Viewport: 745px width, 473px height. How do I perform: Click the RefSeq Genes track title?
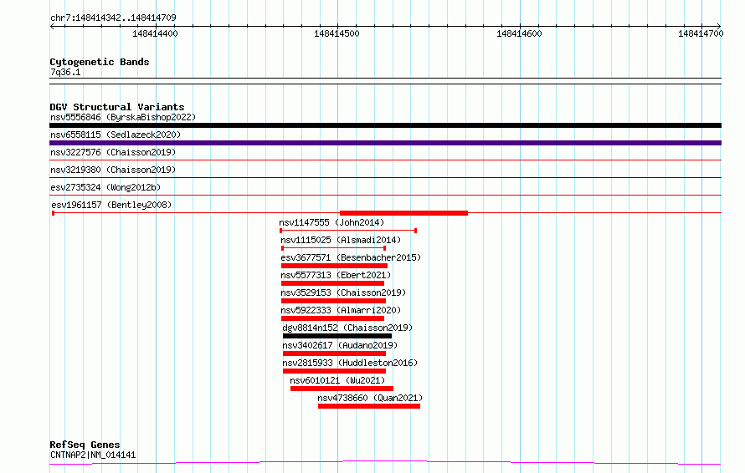tap(85, 445)
